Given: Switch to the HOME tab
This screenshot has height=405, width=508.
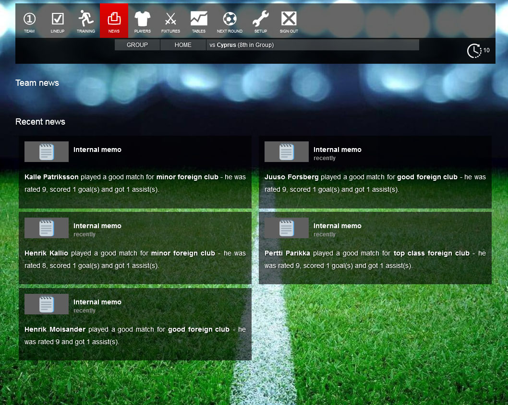Looking at the screenshot, I should click(183, 45).
